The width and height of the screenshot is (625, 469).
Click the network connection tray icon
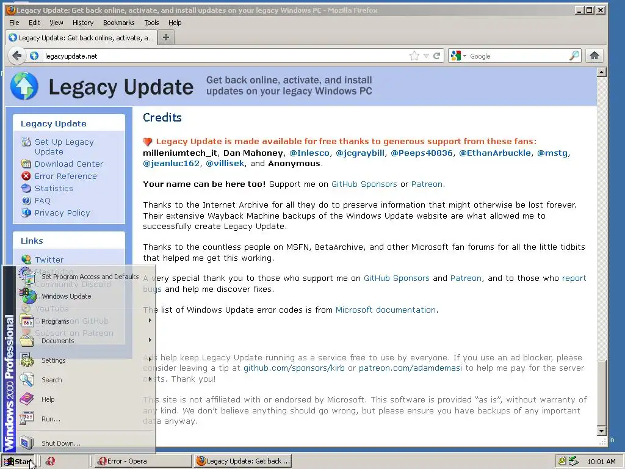point(573,461)
